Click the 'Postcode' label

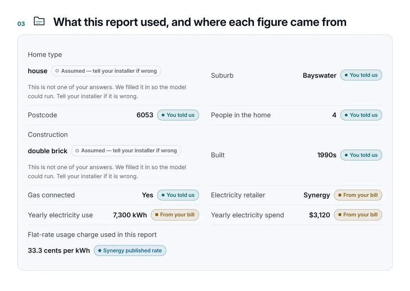(42, 115)
